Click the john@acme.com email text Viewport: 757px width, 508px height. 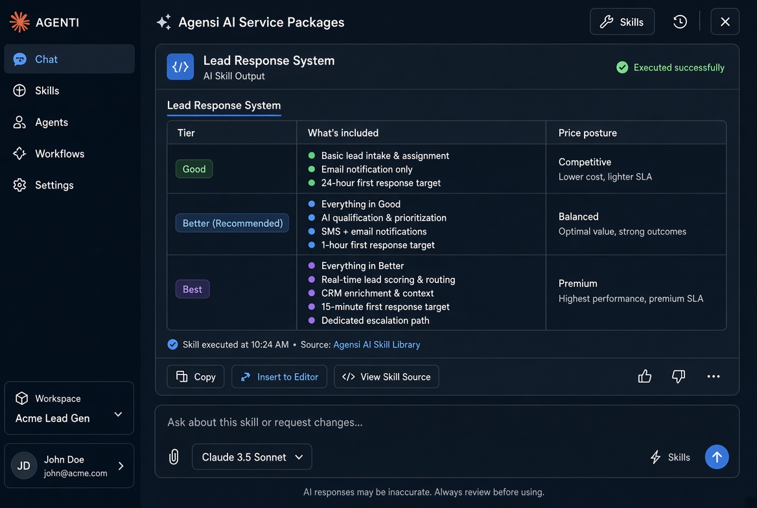point(75,473)
